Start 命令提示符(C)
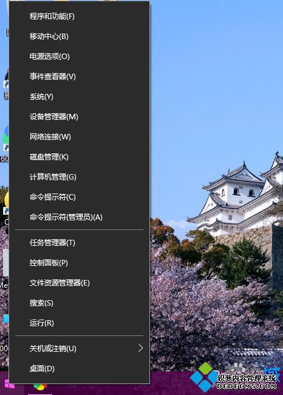283x395 pixels. click(x=80, y=197)
